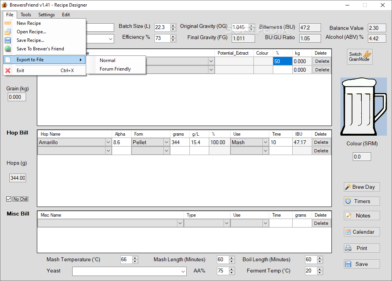The image size is (392, 281).
Task: Click the Save button at bottom right
Action: point(362,264)
